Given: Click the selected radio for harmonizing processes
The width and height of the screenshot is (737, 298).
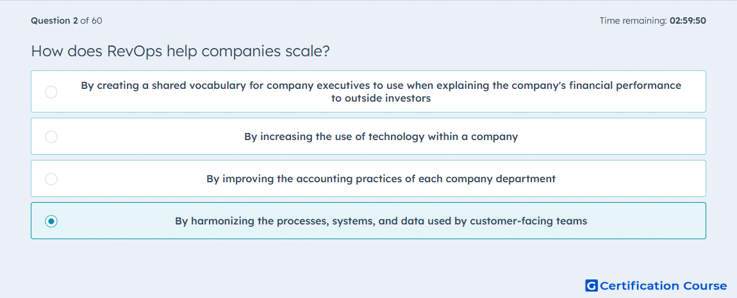Looking at the screenshot, I should pyautogui.click(x=51, y=221).
